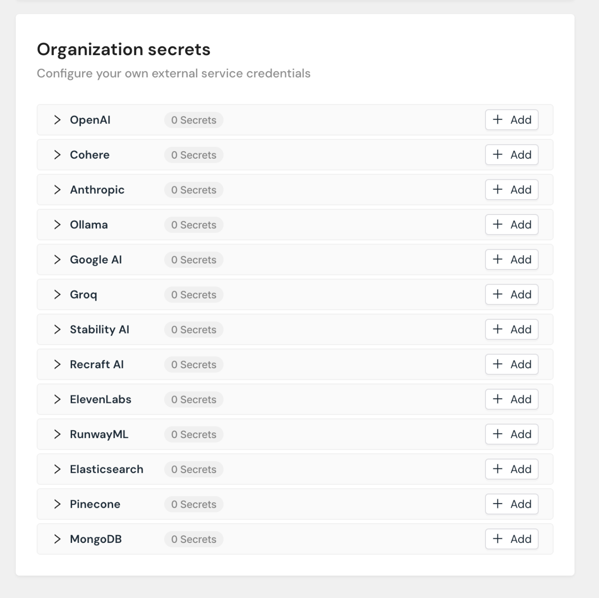Click the Elasticsearch row title
599x598 pixels.
106,469
